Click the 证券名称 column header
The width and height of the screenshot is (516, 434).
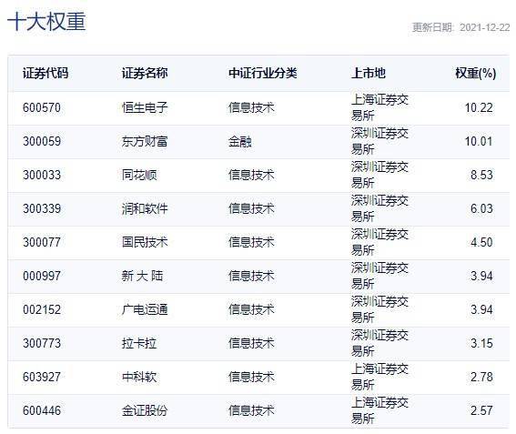click(x=145, y=73)
